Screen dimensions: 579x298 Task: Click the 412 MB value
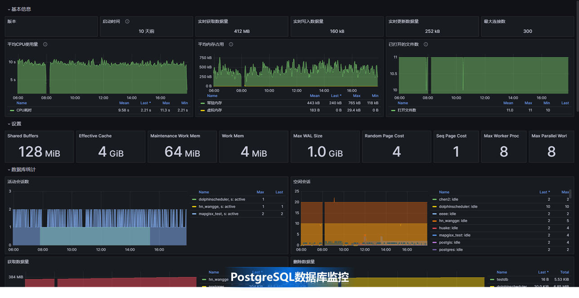[242, 31]
